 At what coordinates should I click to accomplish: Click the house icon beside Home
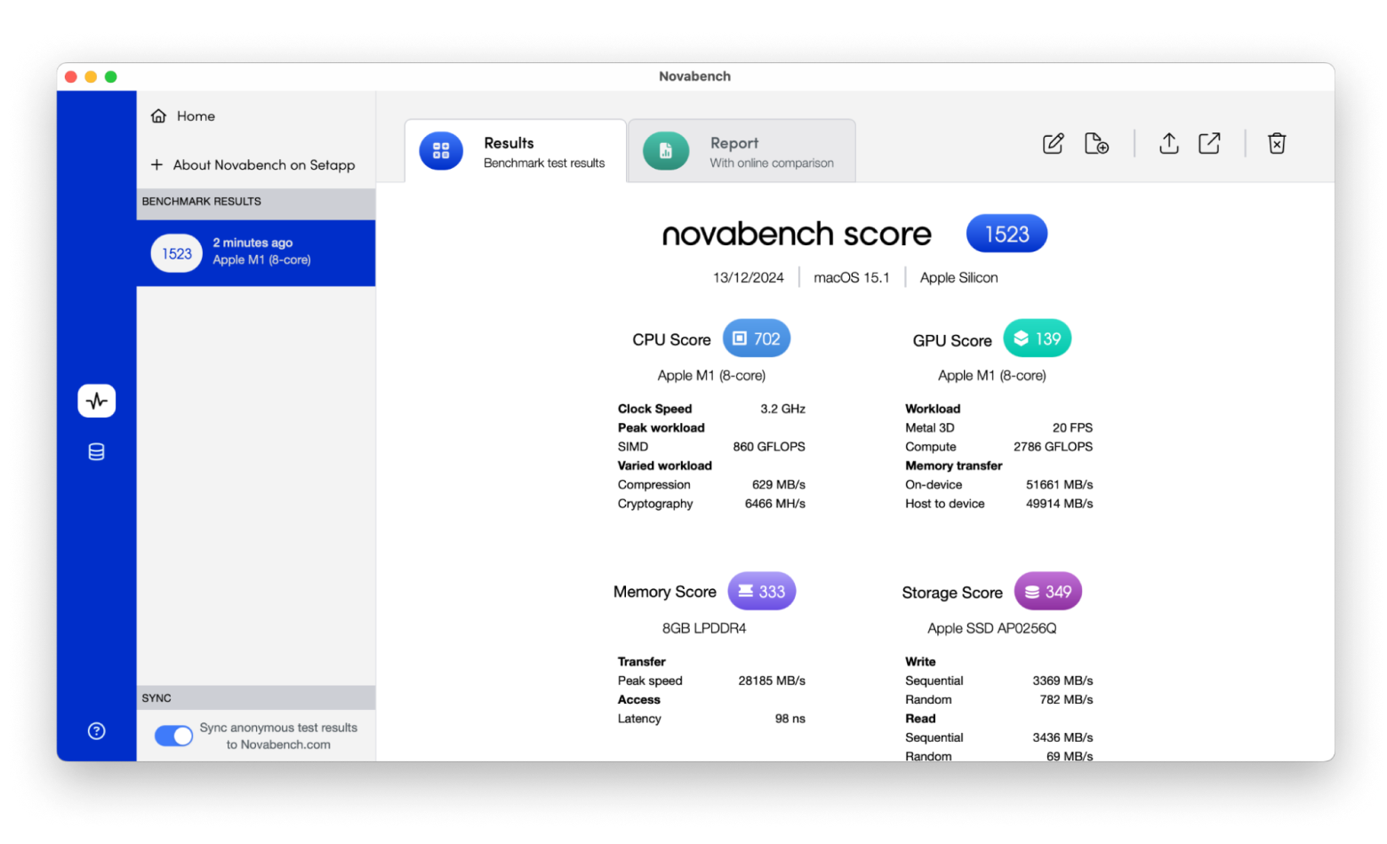pos(158,116)
